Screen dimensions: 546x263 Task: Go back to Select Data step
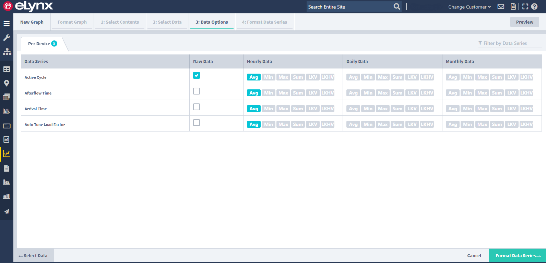[34, 255]
